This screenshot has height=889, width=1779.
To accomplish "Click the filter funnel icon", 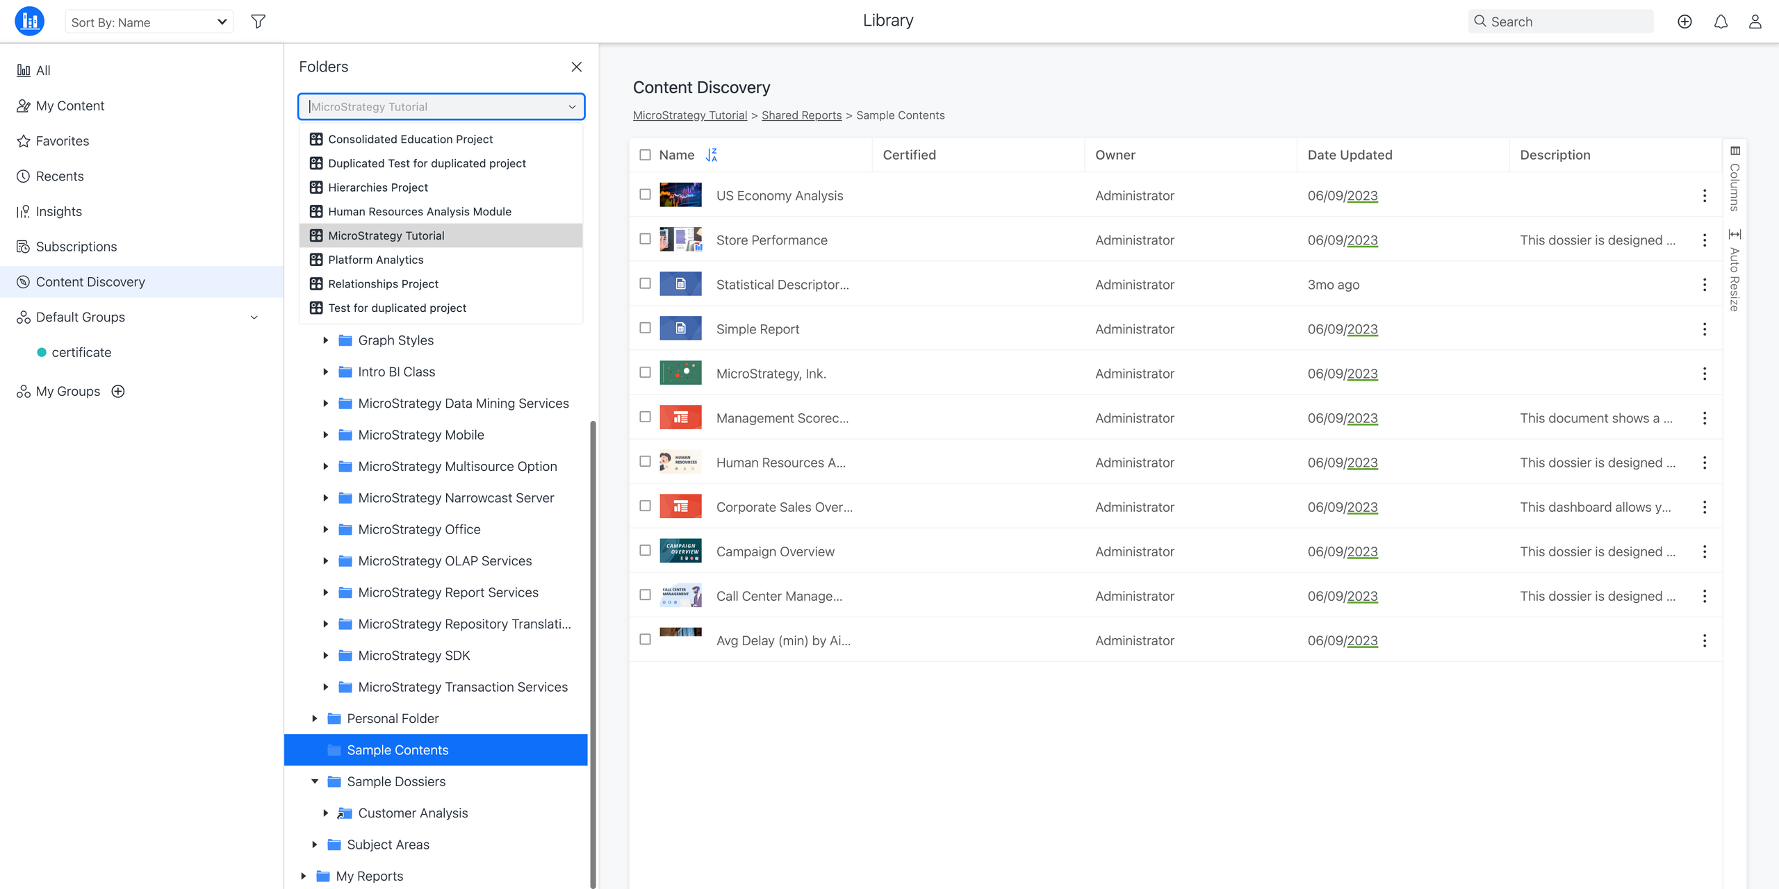I will click(258, 22).
